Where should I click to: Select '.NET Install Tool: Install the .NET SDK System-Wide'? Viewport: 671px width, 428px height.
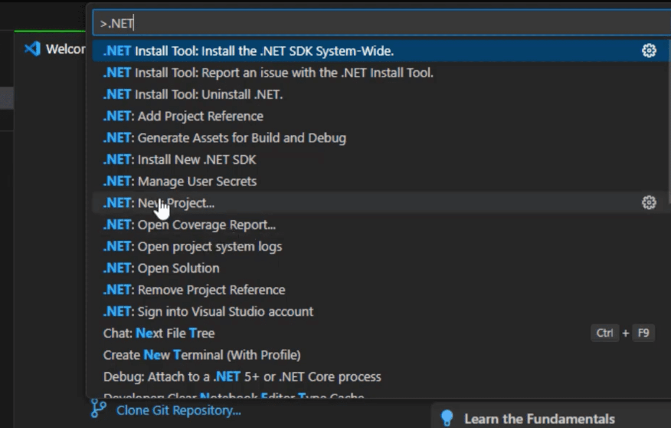(248, 51)
